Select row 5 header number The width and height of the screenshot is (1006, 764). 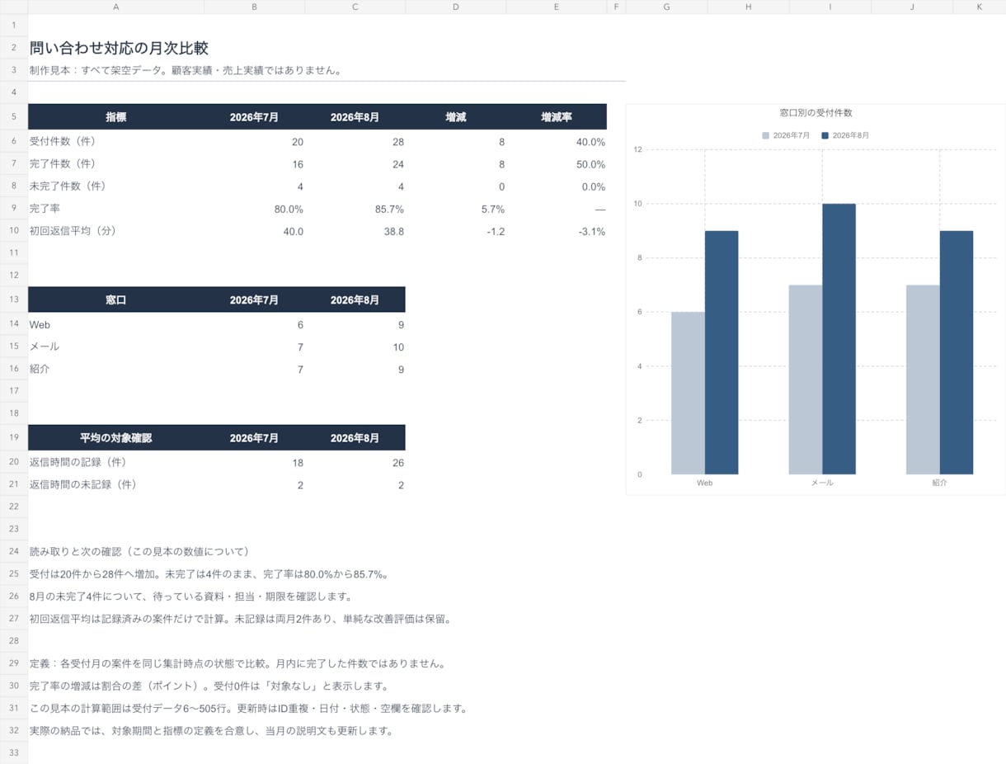click(x=14, y=116)
